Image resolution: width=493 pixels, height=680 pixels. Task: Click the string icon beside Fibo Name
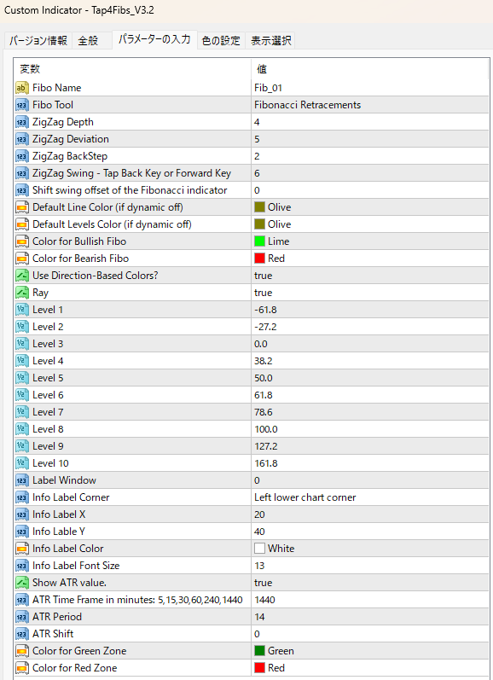click(x=21, y=88)
